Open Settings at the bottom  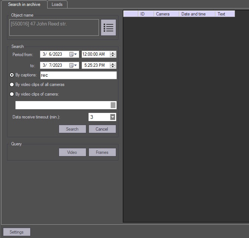[x=17, y=232]
